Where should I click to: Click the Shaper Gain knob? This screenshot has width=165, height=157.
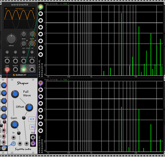pos(15,125)
